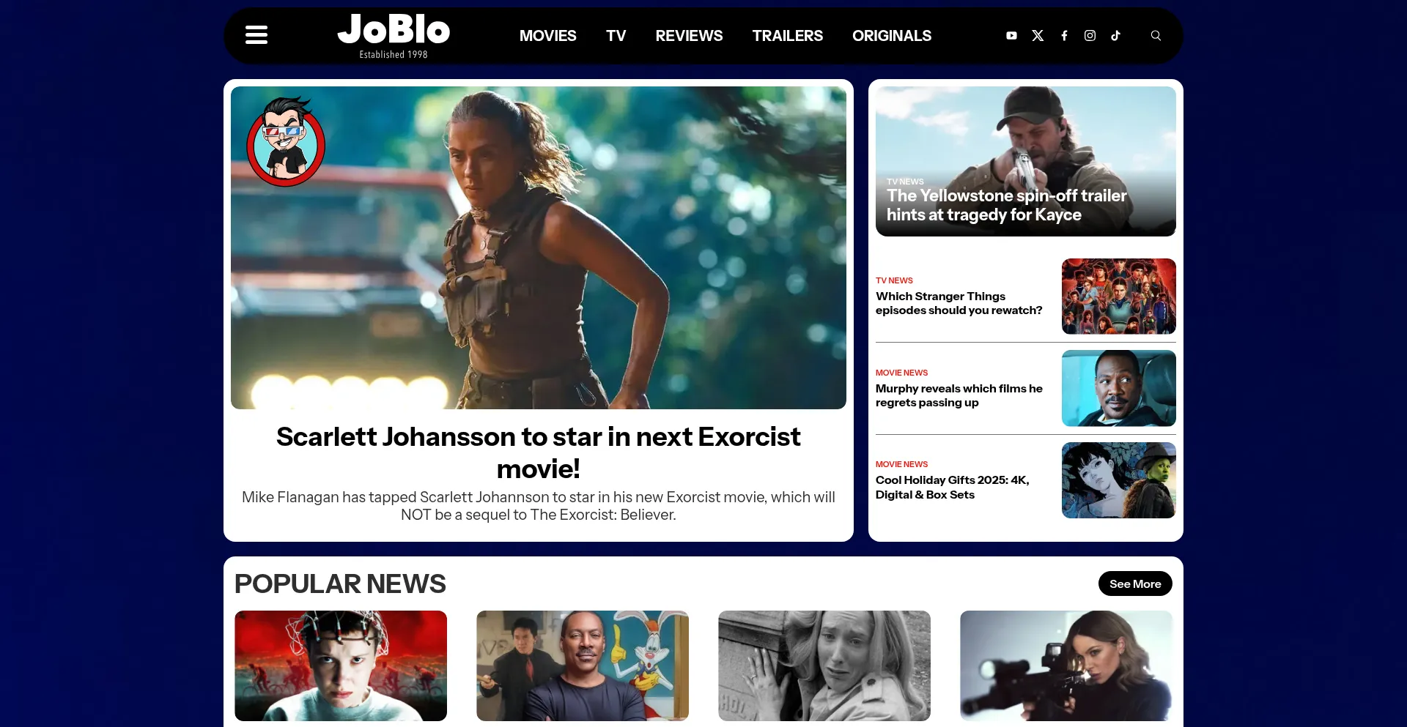Open the Trailers navigation item

787,36
